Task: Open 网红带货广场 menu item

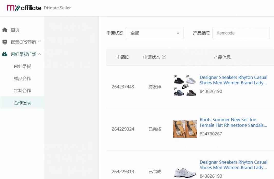Action: point(24,54)
